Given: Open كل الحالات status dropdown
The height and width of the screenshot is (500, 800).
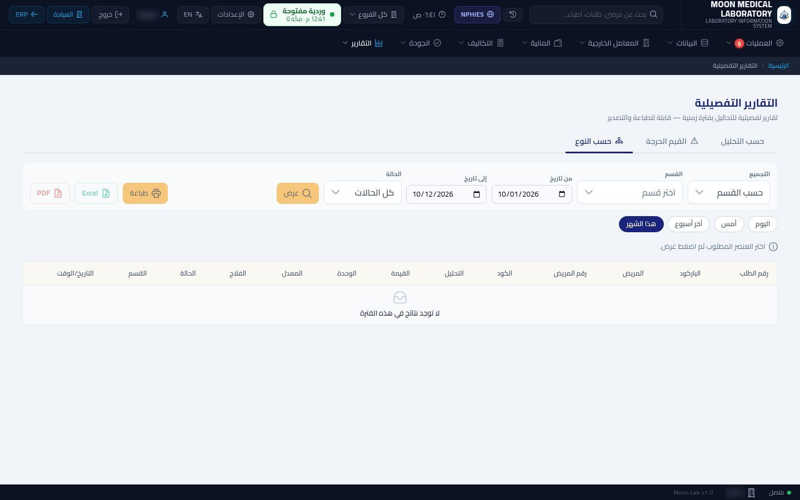Looking at the screenshot, I should click(x=363, y=193).
